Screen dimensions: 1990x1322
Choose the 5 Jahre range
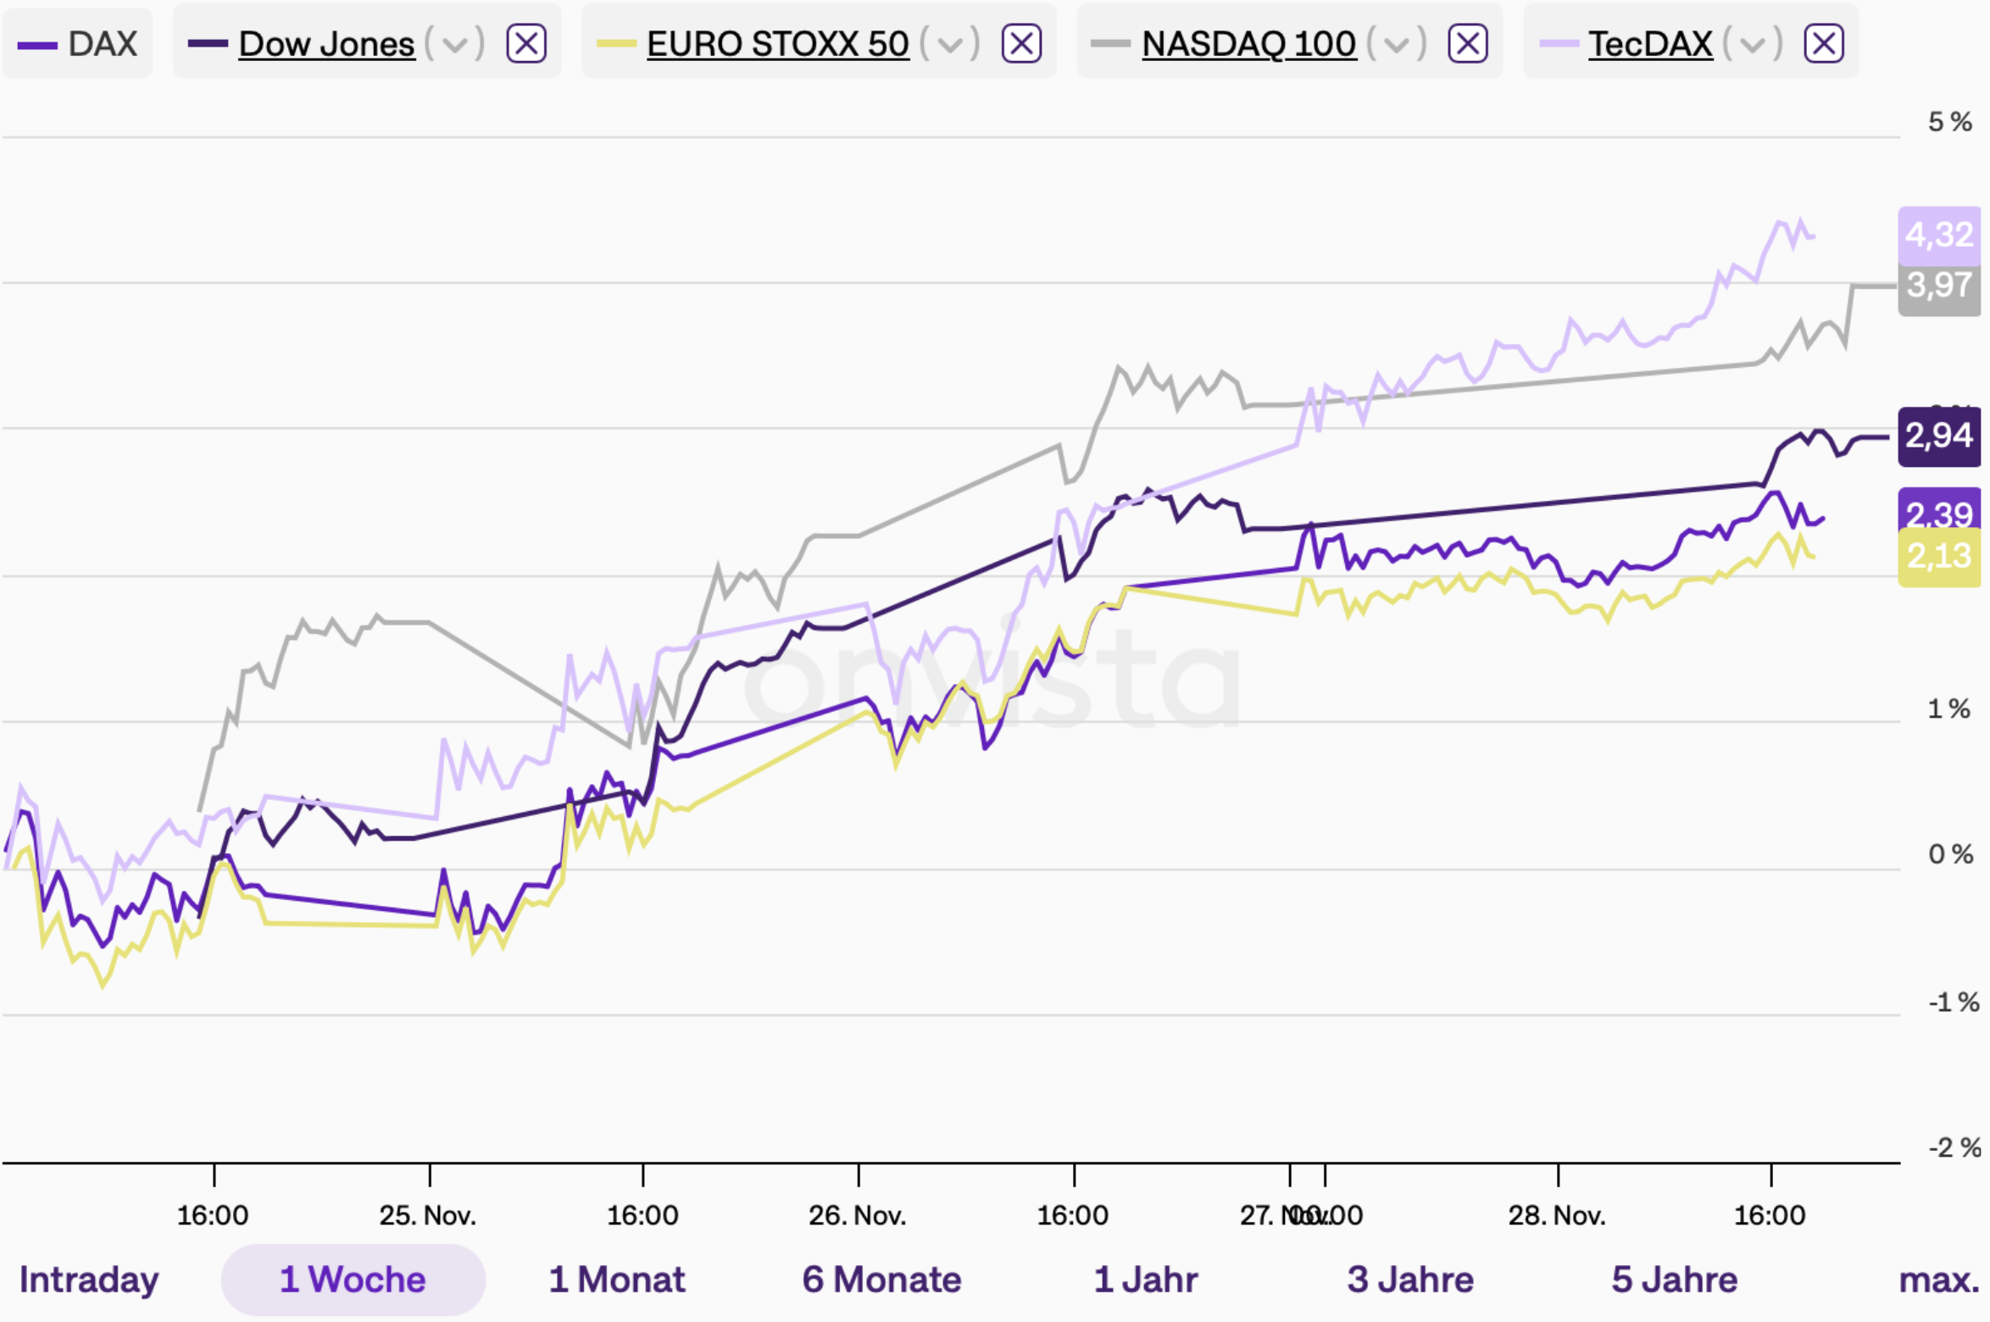[1675, 1280]
